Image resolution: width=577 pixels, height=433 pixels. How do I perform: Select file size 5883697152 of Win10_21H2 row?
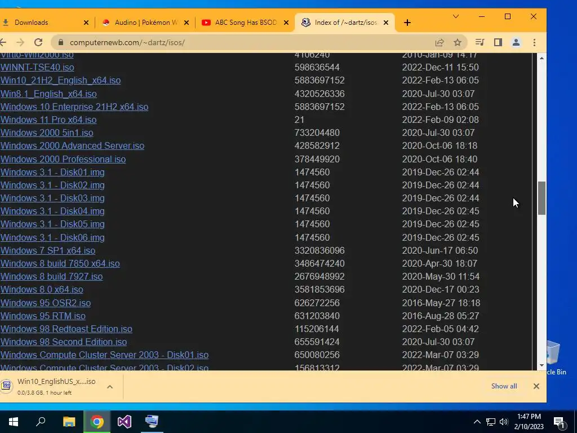click(319, 80)
